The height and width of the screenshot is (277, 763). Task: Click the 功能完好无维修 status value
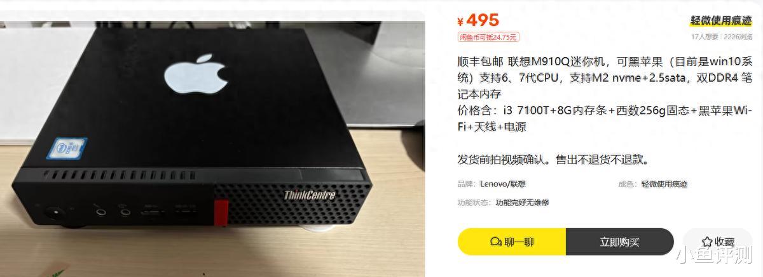(x=522, y=202)
